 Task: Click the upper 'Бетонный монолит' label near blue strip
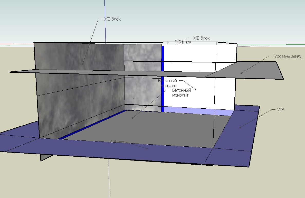(x=167, y=83)
